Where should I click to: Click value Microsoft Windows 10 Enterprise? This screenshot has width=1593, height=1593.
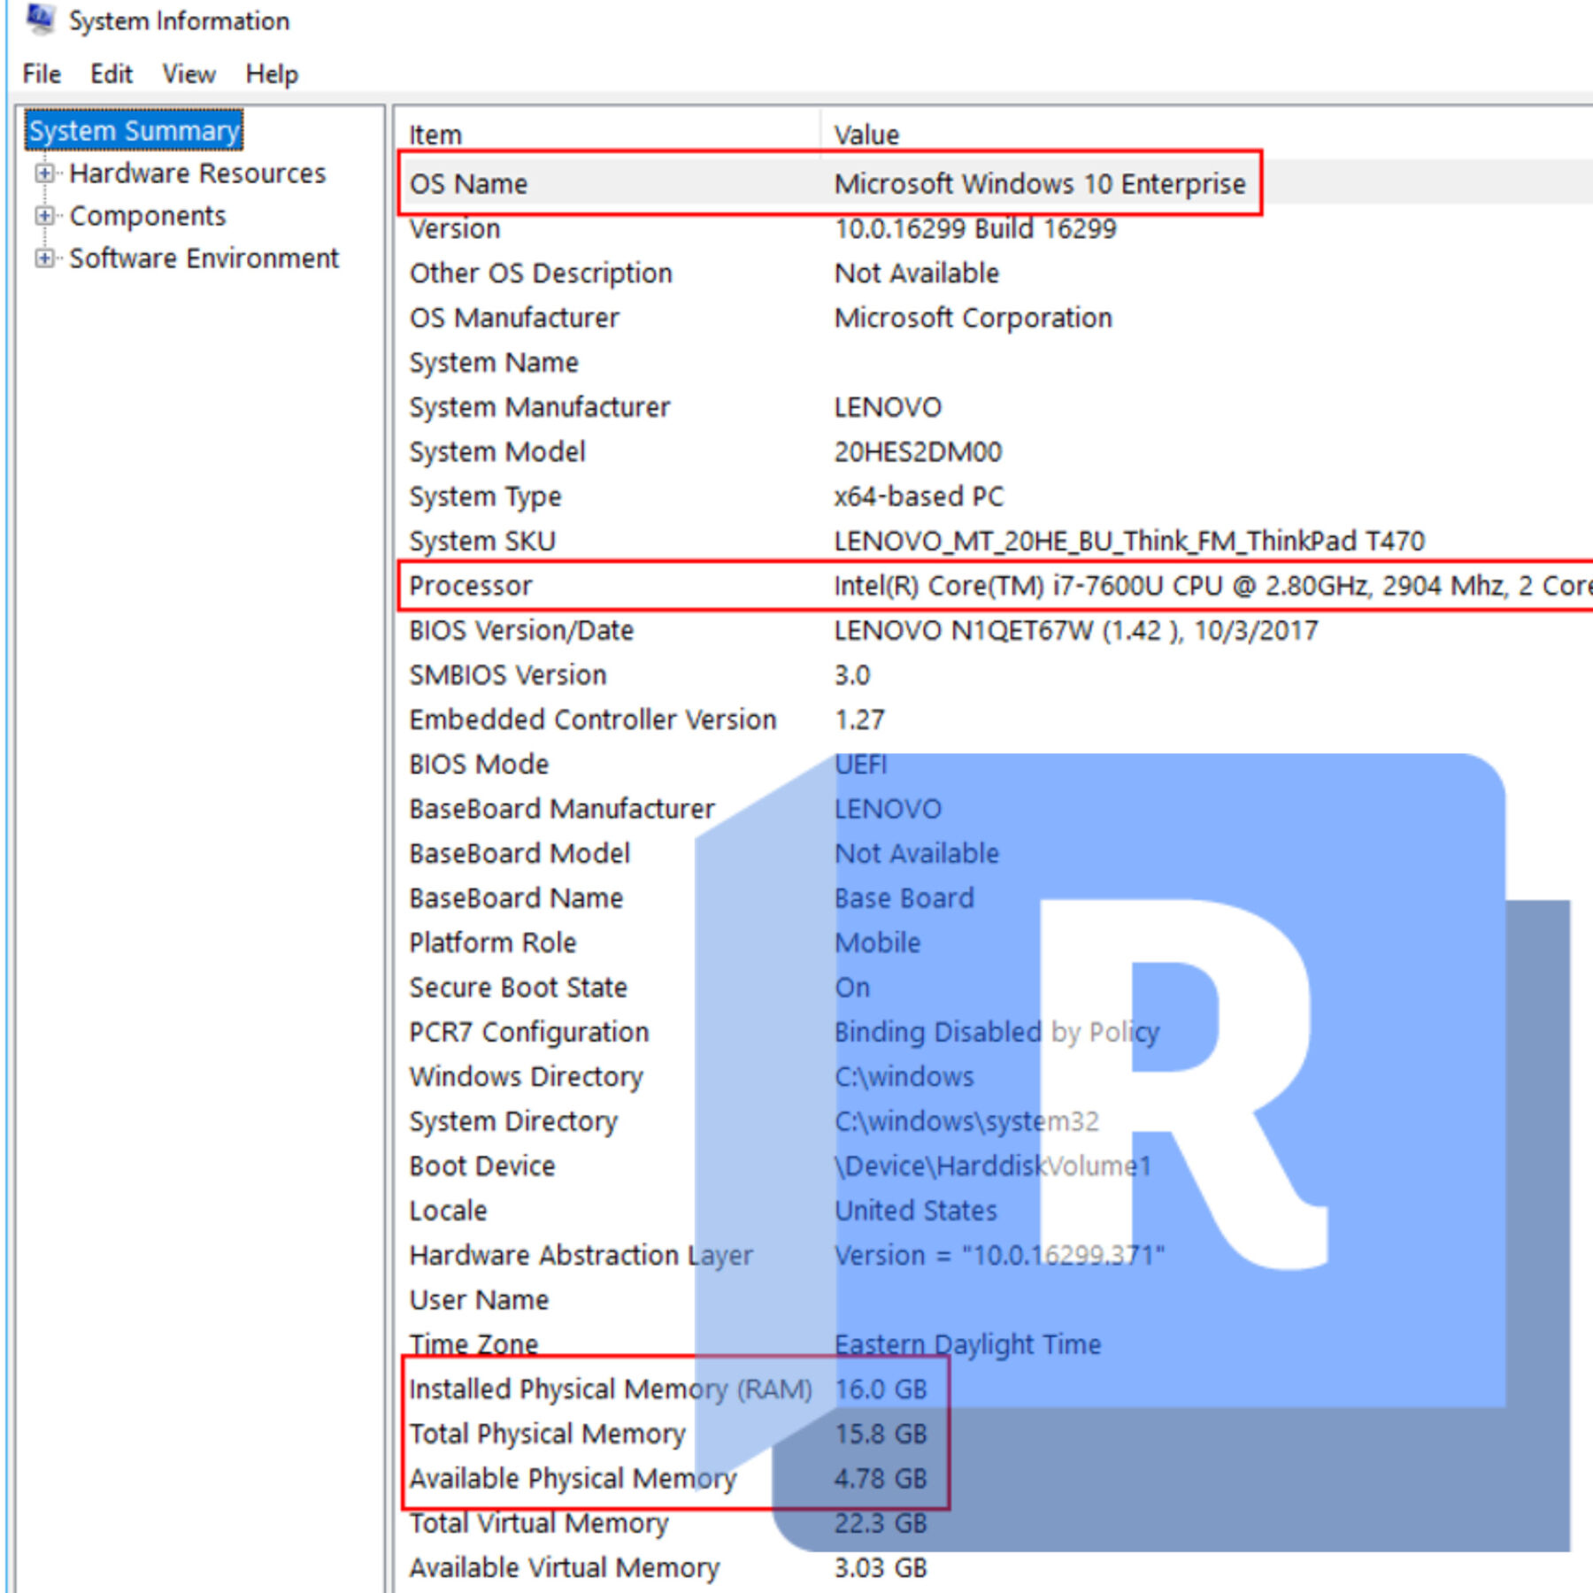tap(1040, 183)
